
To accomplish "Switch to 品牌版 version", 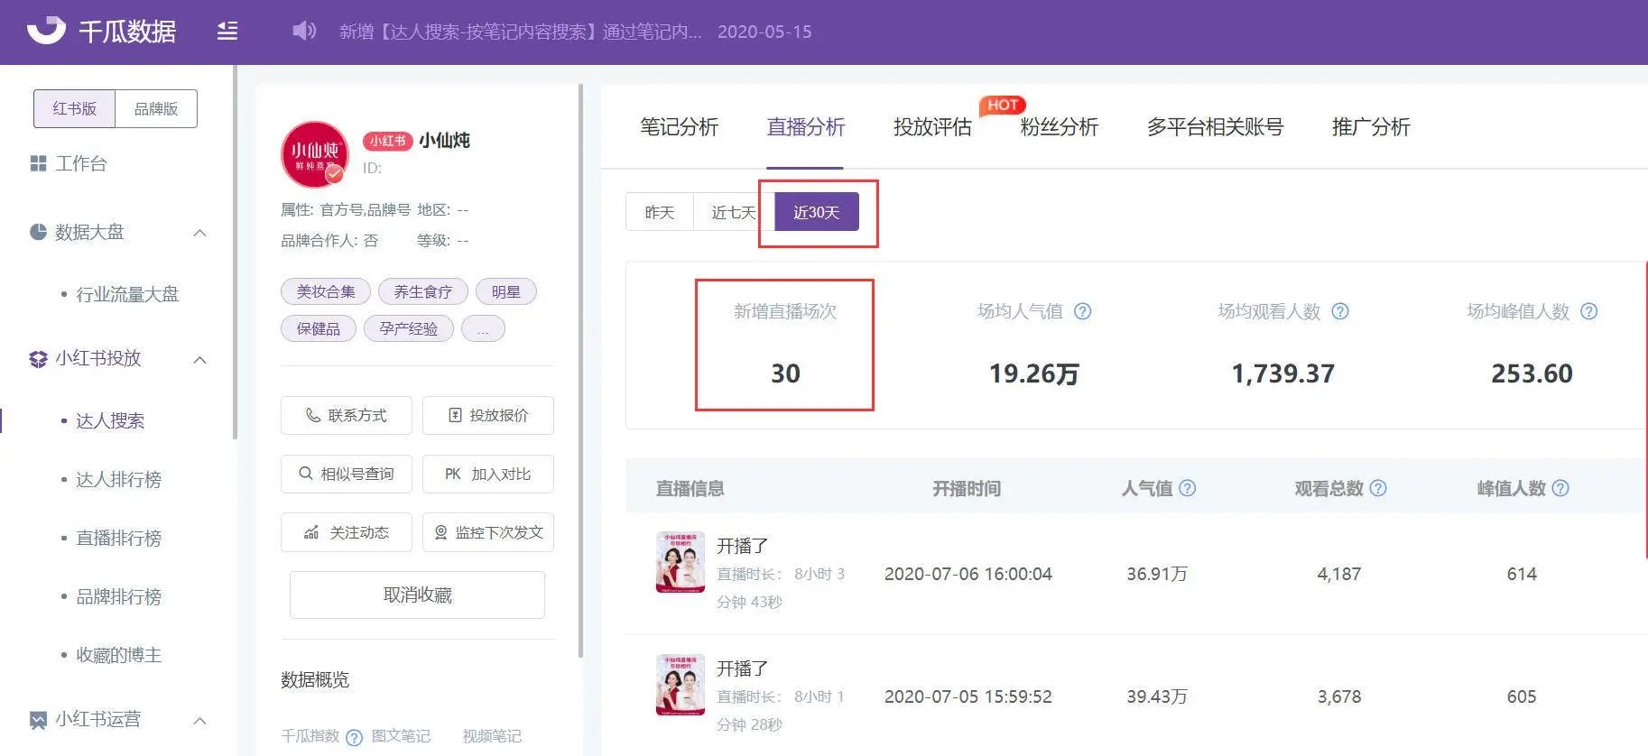I will click(x=156, y=108).
